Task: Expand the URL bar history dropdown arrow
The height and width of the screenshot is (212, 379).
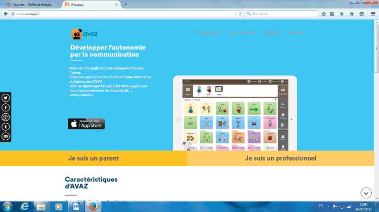Action: point(235,14)
